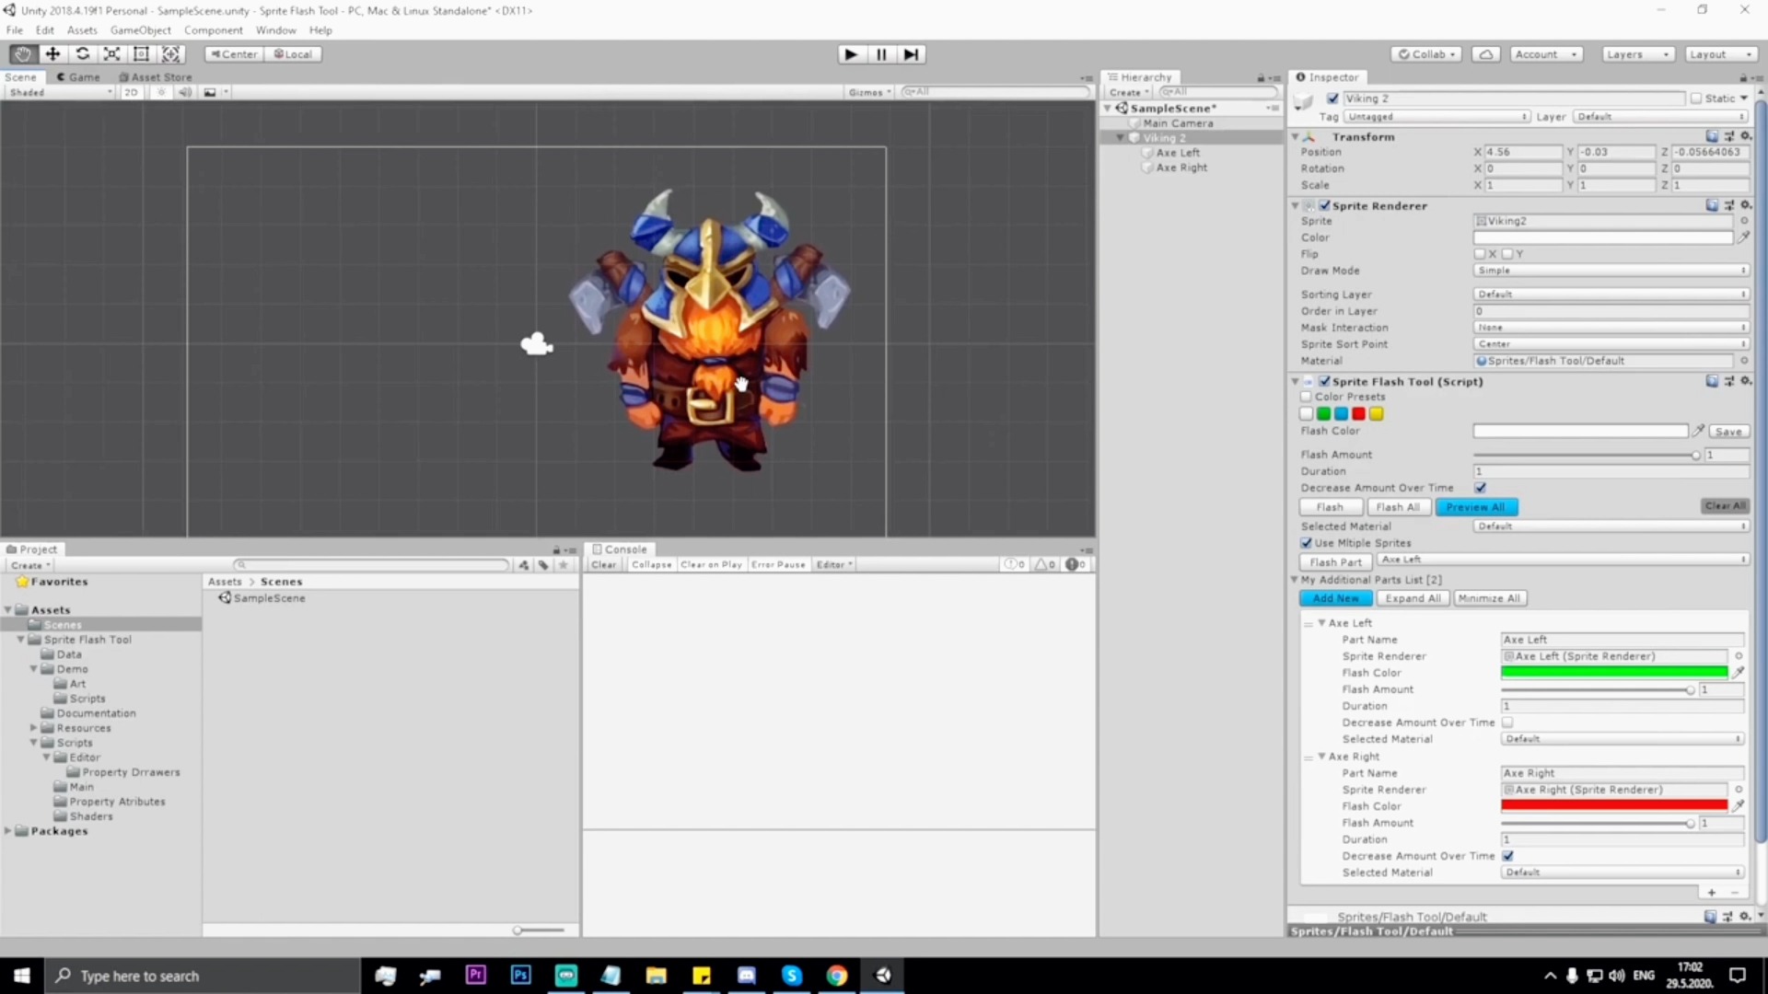This screenshot has height=994, width=1768.
Task: Select the Scale tool
Action: (x=111, y=54)
